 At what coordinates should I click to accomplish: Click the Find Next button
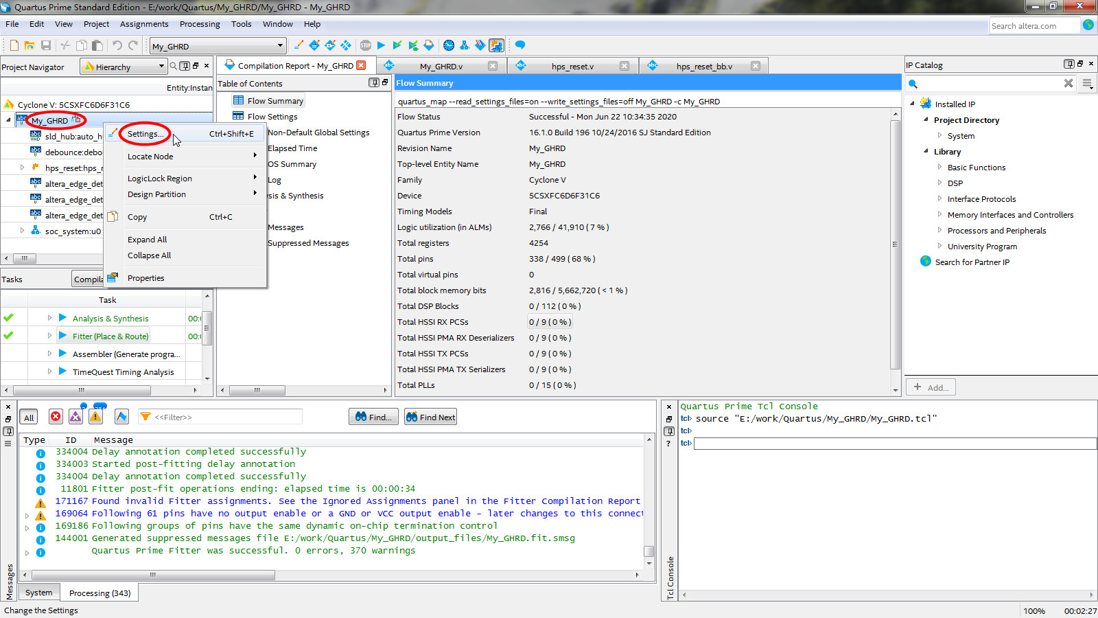tap(430, 417)
